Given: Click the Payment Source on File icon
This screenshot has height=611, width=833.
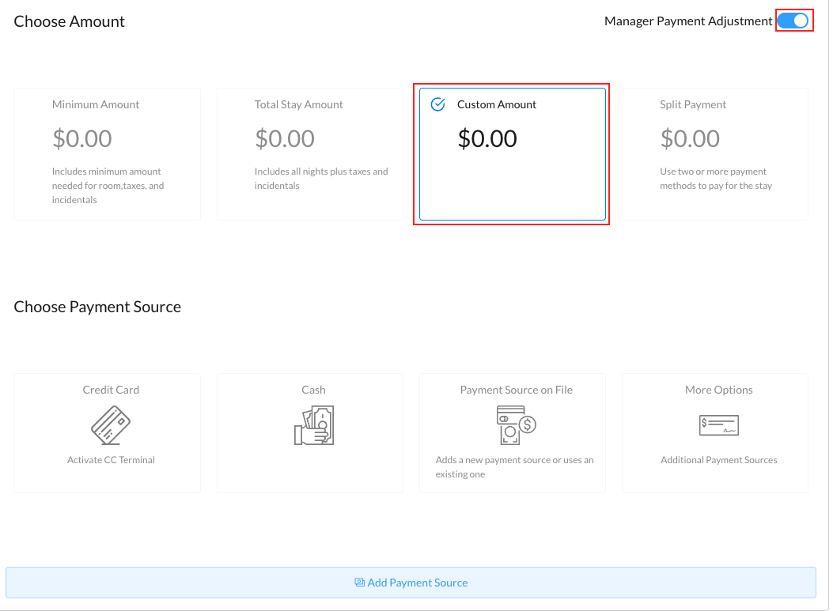Looking at the screenshot, I should click(x=516, y=425).
